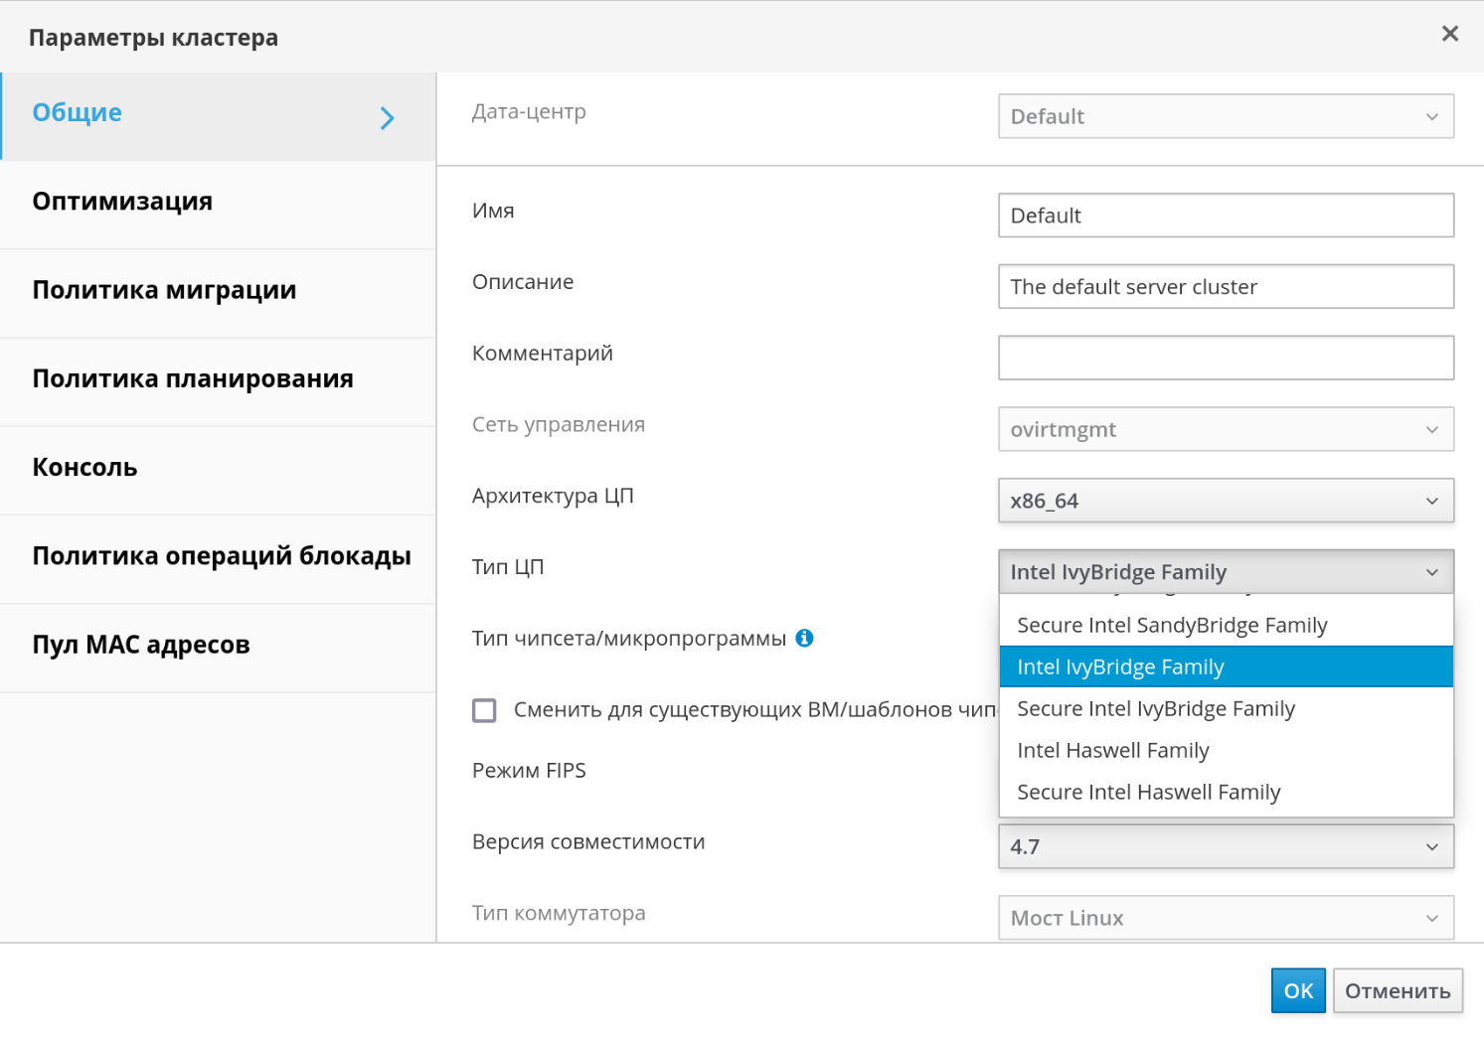
Task: Open the Политика миграции tab
Action: pyautogui.click(x=164, y=290)
